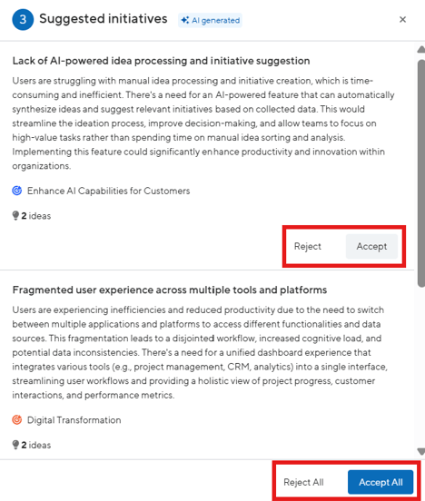425x501 pixels.
Task: Click the Enhance AI Capabilities target icon
Action: click(x=17, y=191)
